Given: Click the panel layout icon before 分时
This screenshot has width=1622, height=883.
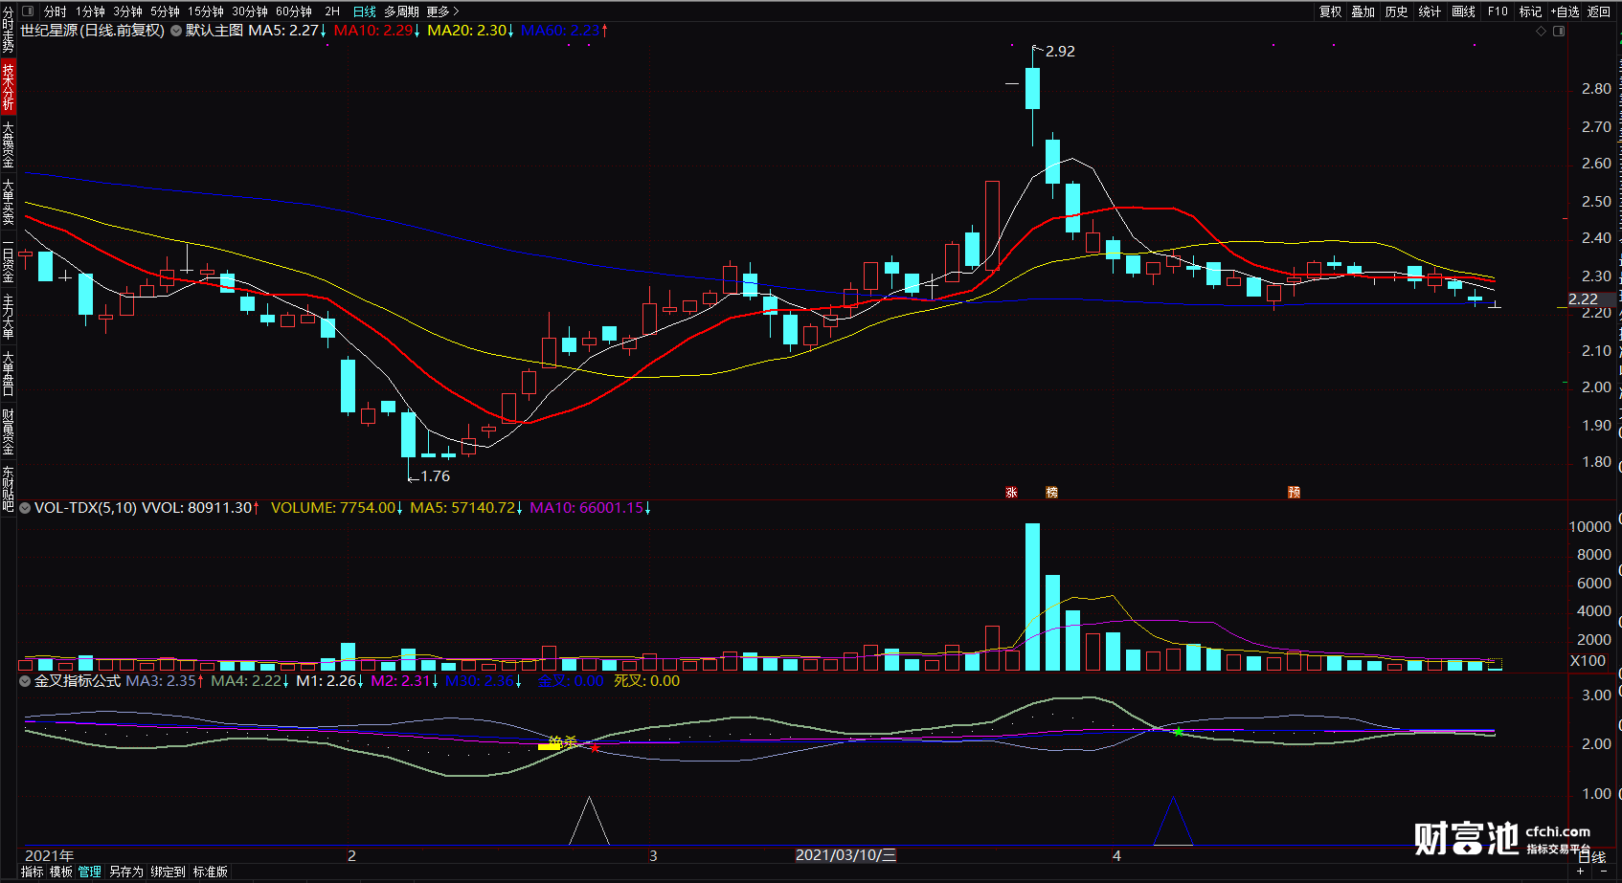Looking at the screenshot, I should tap(27, 11).
